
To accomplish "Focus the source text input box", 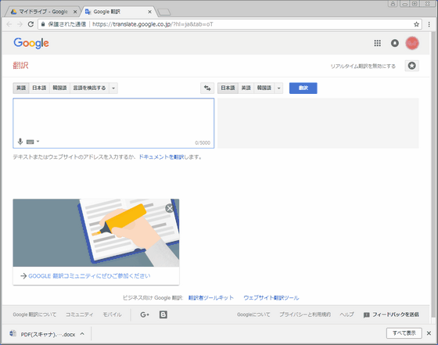I will point(113,123).
